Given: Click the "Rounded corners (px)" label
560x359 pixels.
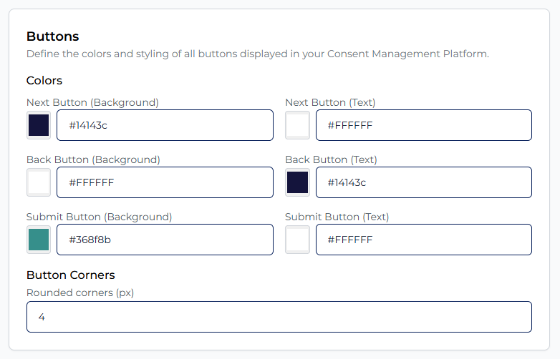Looking at the screenshot, I should point(80,292).
